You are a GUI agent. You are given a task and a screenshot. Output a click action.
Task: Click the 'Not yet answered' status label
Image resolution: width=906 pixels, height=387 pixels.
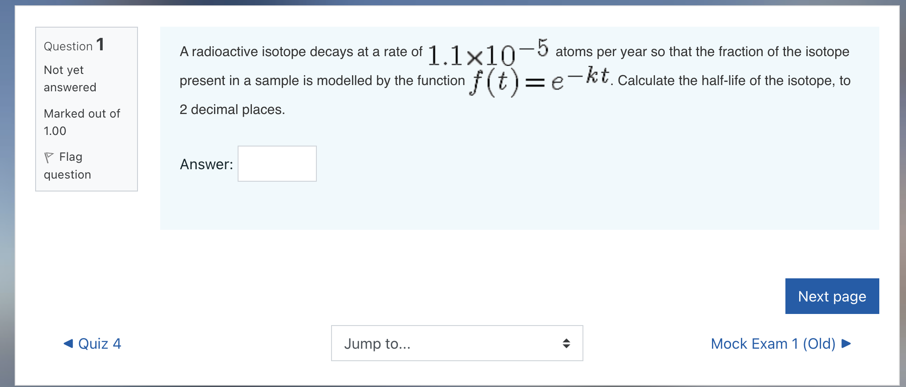pyautogui.click(x=70, y=78)
